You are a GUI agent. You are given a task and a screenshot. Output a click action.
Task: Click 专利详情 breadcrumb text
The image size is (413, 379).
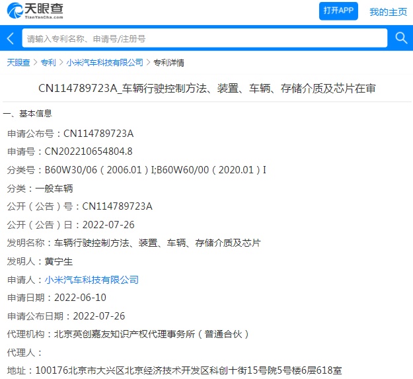pos(169,63)
